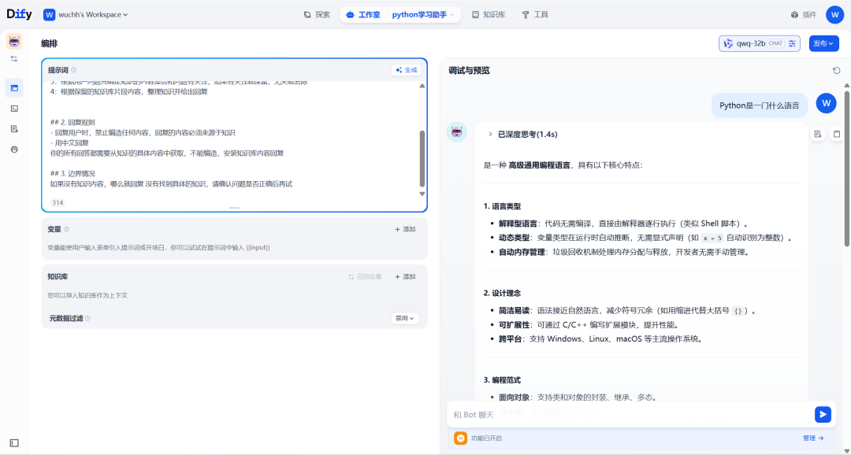
Task: Click the 和 Bot 聊天 input box
Action: point(630,414)
